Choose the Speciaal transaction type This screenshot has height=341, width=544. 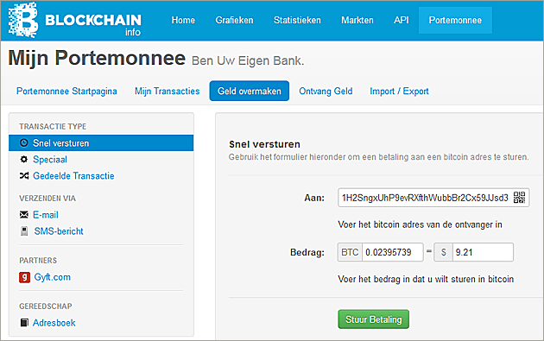[50, 159]
